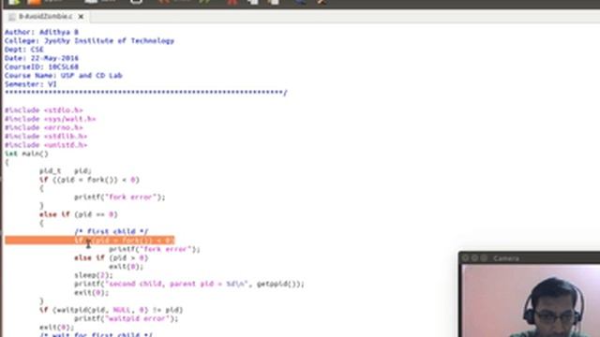This screenshot has height=337, width=600.
Task: Click printf("fork error") below the highlighted line
Action: [x=155, y=249]
